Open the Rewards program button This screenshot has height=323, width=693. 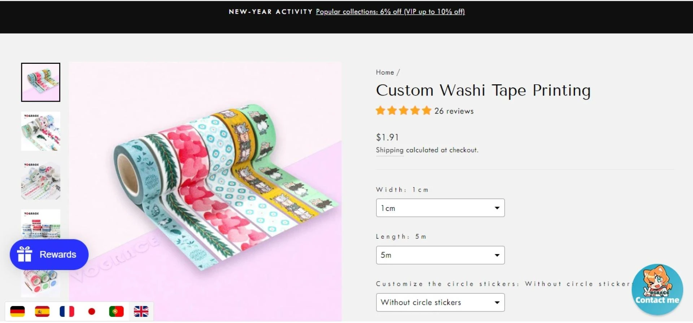click(49, 255)
